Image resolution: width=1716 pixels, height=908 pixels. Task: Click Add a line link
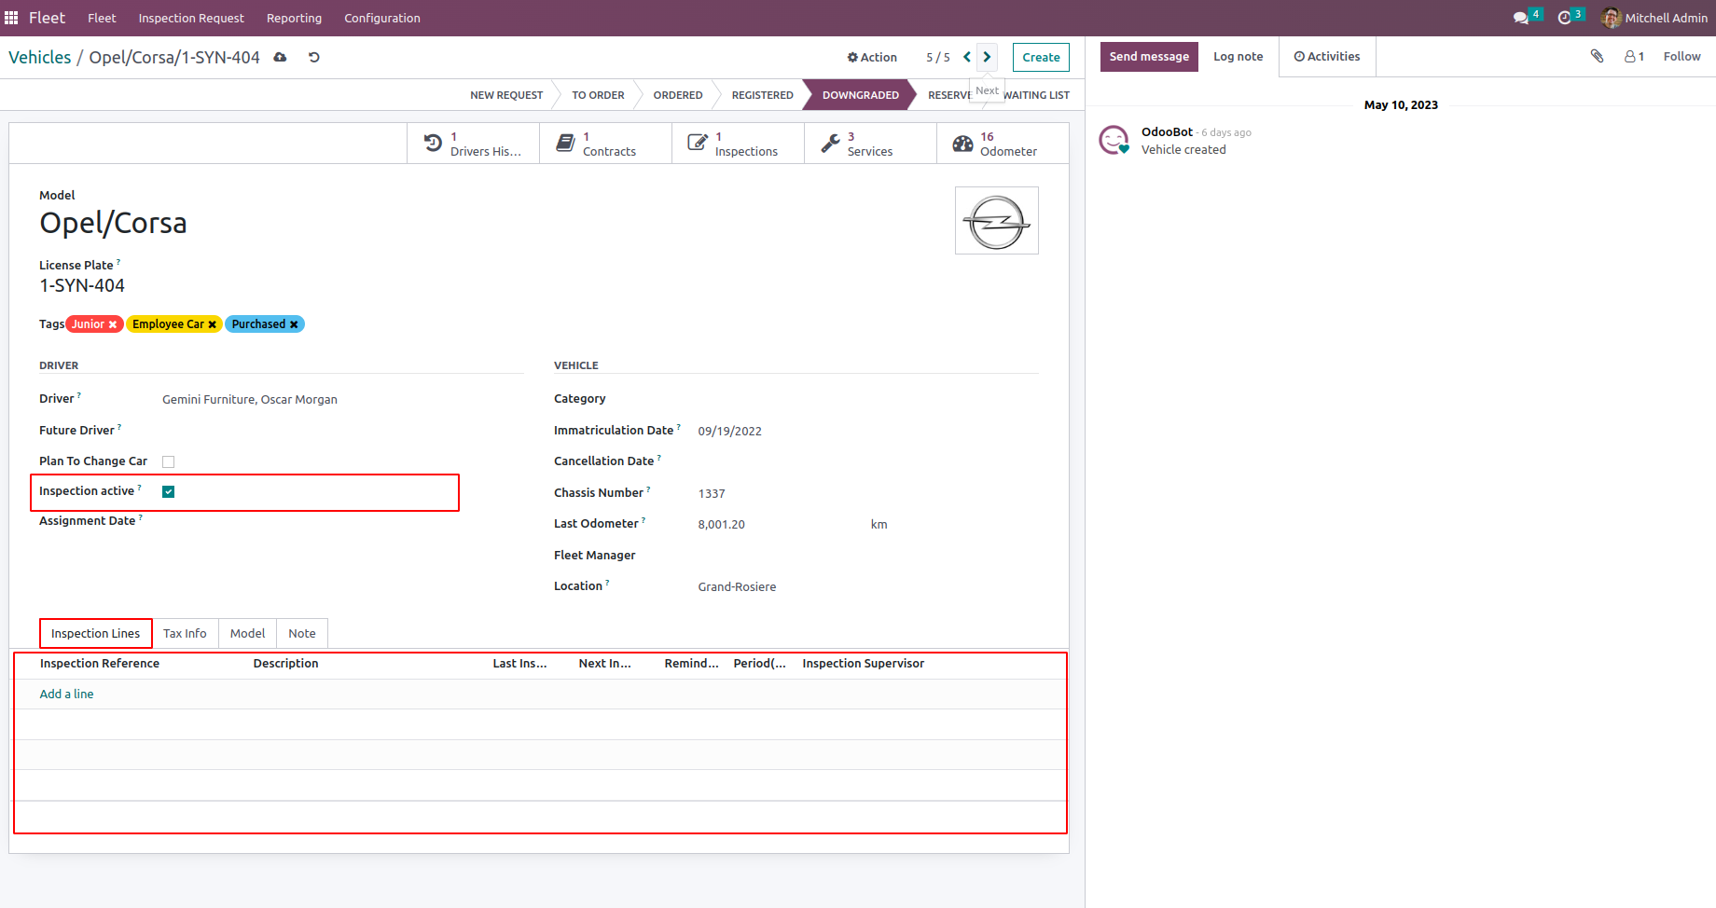pos(66,694)
